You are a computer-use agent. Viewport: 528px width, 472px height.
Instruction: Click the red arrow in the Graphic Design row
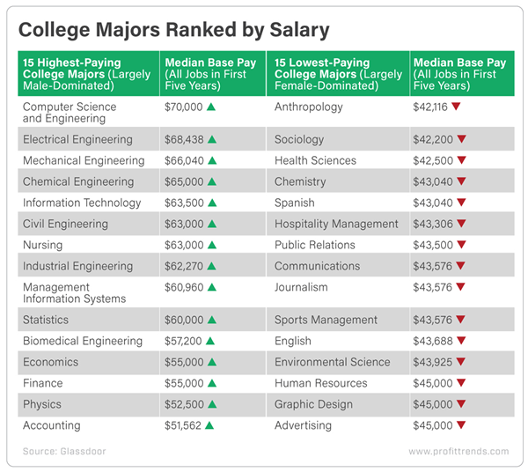(460, 404)
